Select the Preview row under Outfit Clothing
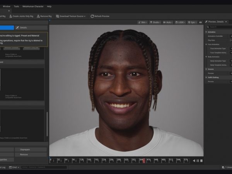232x174 pixels. (x=218, y=82)
